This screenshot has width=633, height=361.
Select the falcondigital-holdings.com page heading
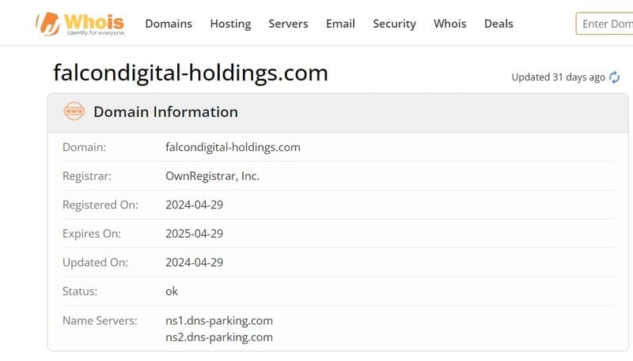191,73
